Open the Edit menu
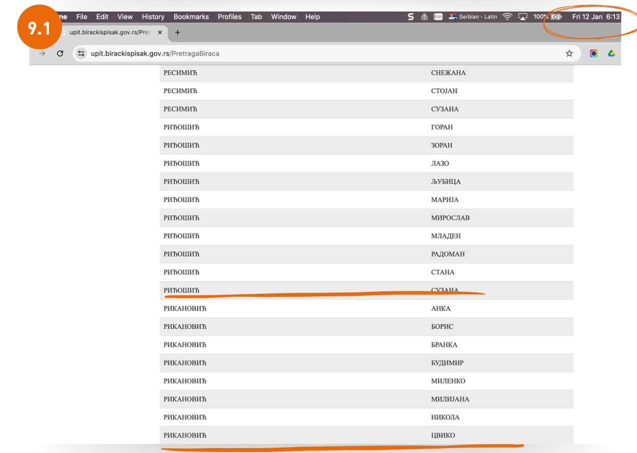 pos(102,17)
